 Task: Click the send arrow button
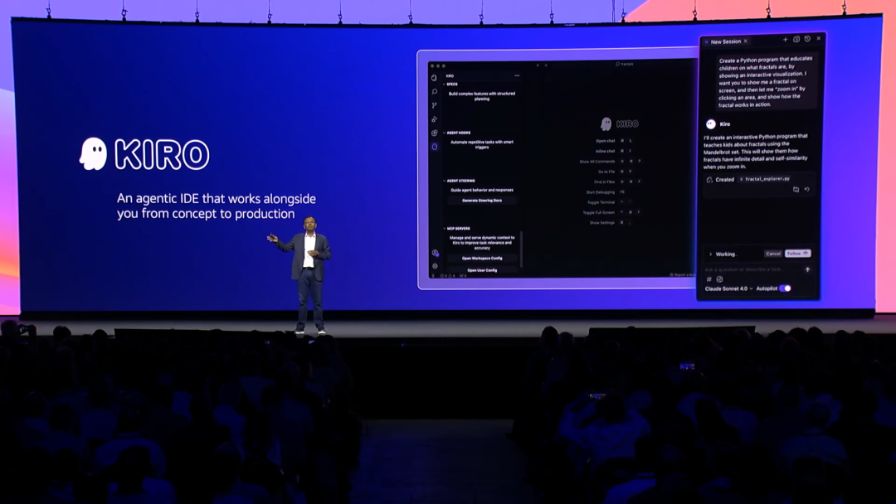807,269
